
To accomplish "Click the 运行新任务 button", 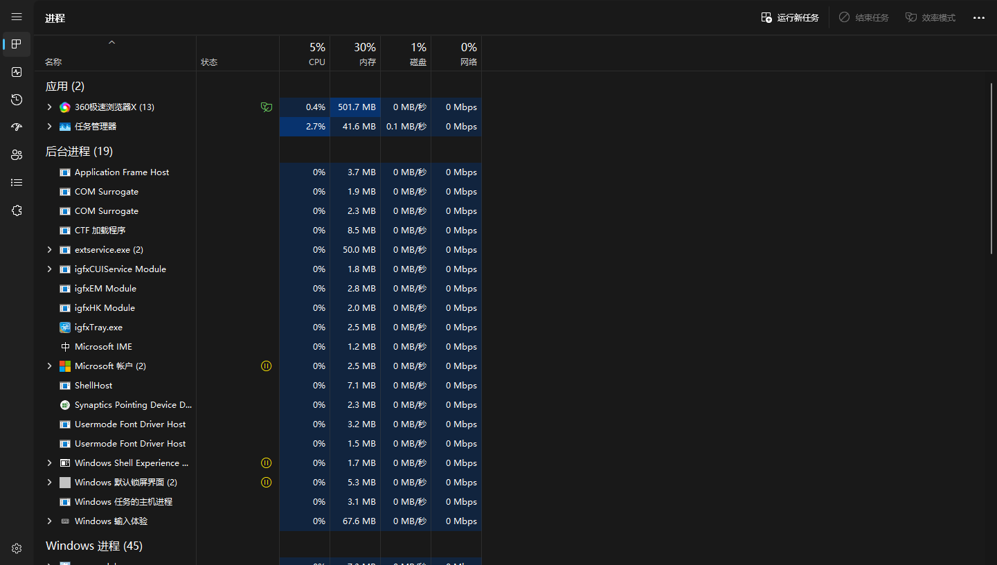I will pos(790,18).
